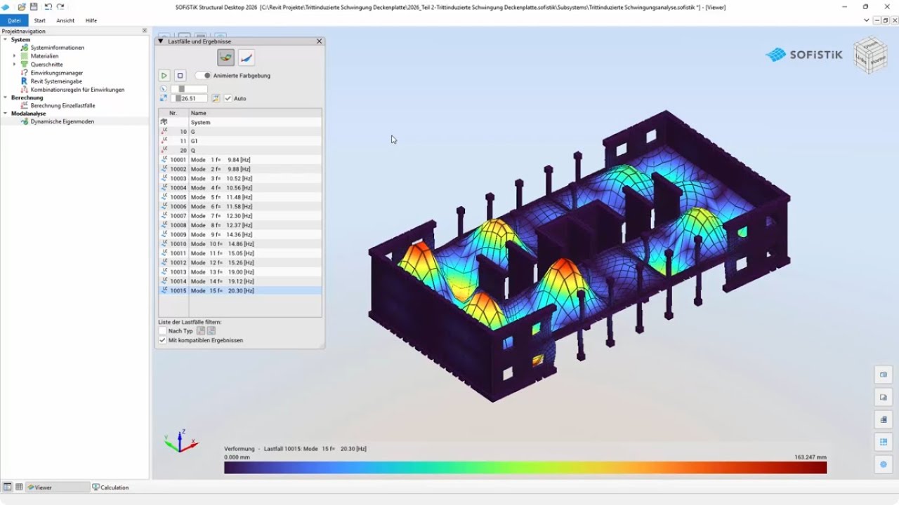Collapse the System tree node
The width and height of the screenshot is (899, 505).
[x=6, y=40]
